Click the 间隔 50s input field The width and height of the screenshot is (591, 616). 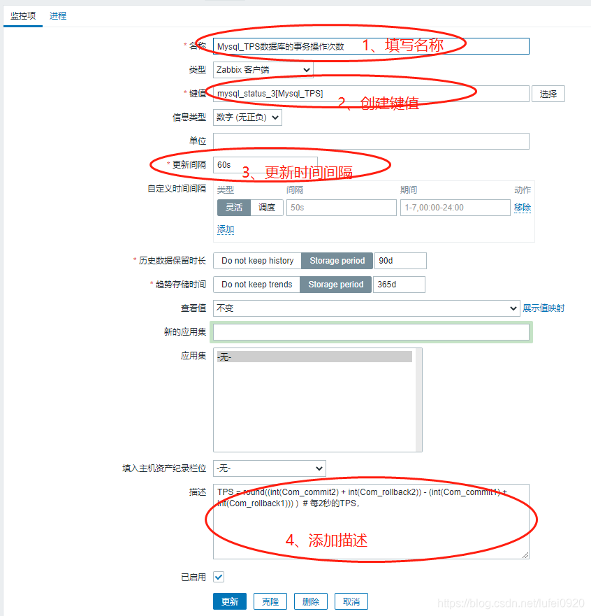tap(342, 208)
